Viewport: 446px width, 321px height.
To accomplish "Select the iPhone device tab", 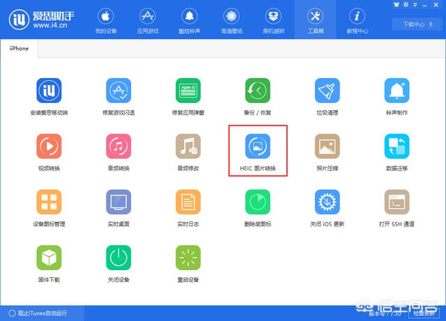I will (19, 49).
